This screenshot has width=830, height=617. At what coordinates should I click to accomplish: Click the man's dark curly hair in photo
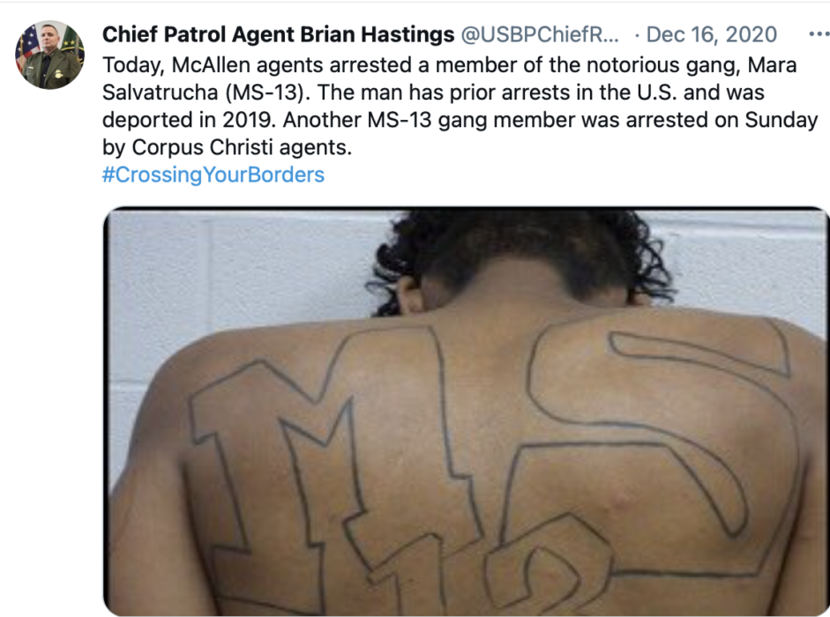[521, 254]
